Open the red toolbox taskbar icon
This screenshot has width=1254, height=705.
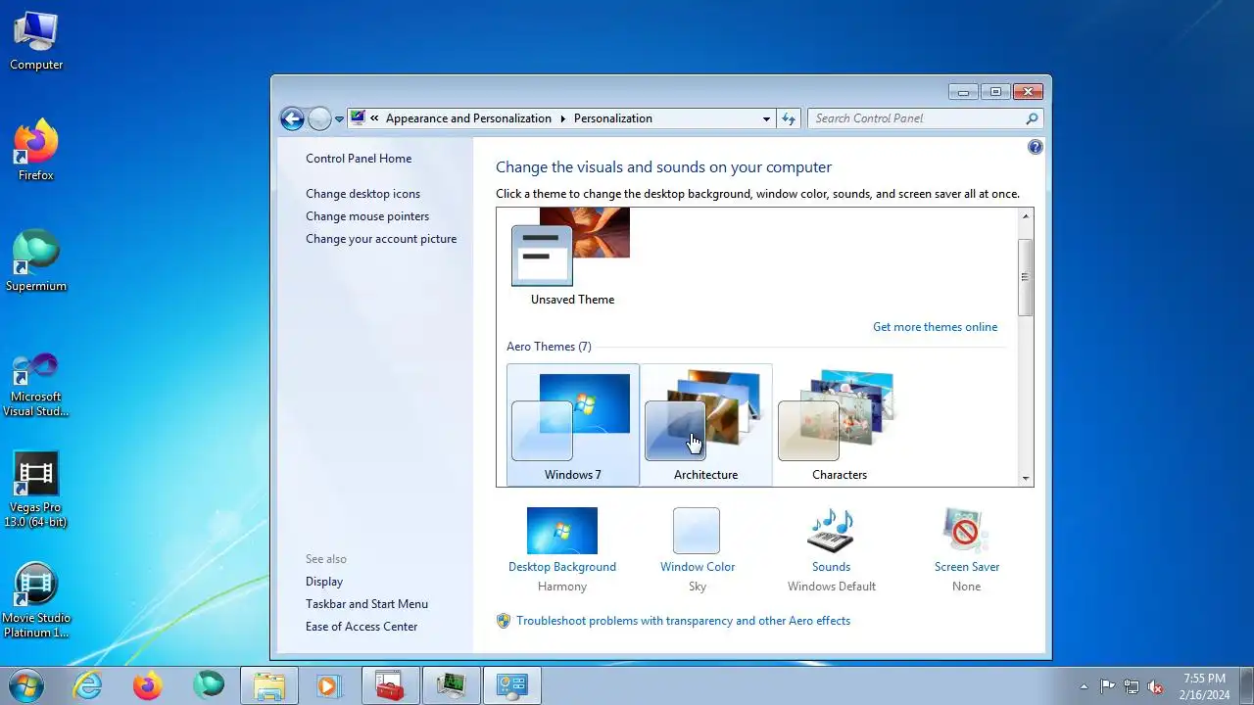point(391,685)
